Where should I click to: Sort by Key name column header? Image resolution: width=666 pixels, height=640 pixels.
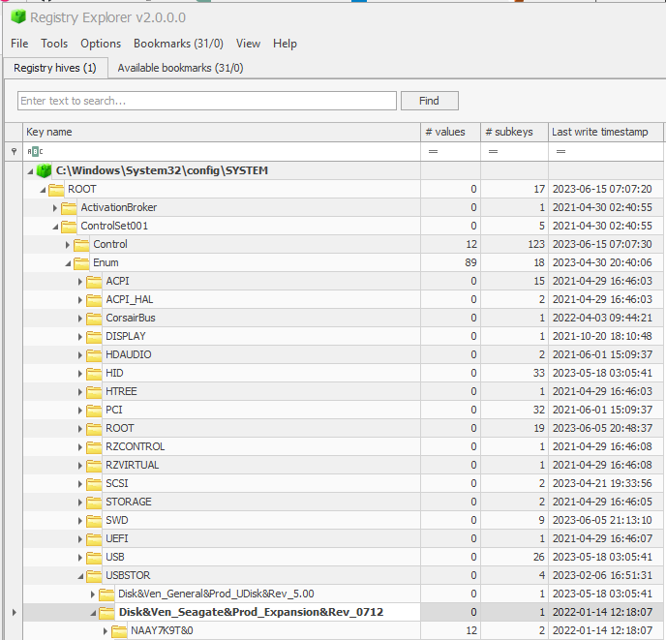(222, 132)
